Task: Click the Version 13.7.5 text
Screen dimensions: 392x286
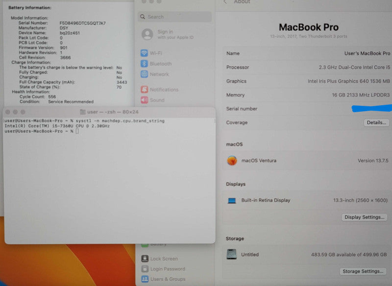Action: tap(373, 161)
